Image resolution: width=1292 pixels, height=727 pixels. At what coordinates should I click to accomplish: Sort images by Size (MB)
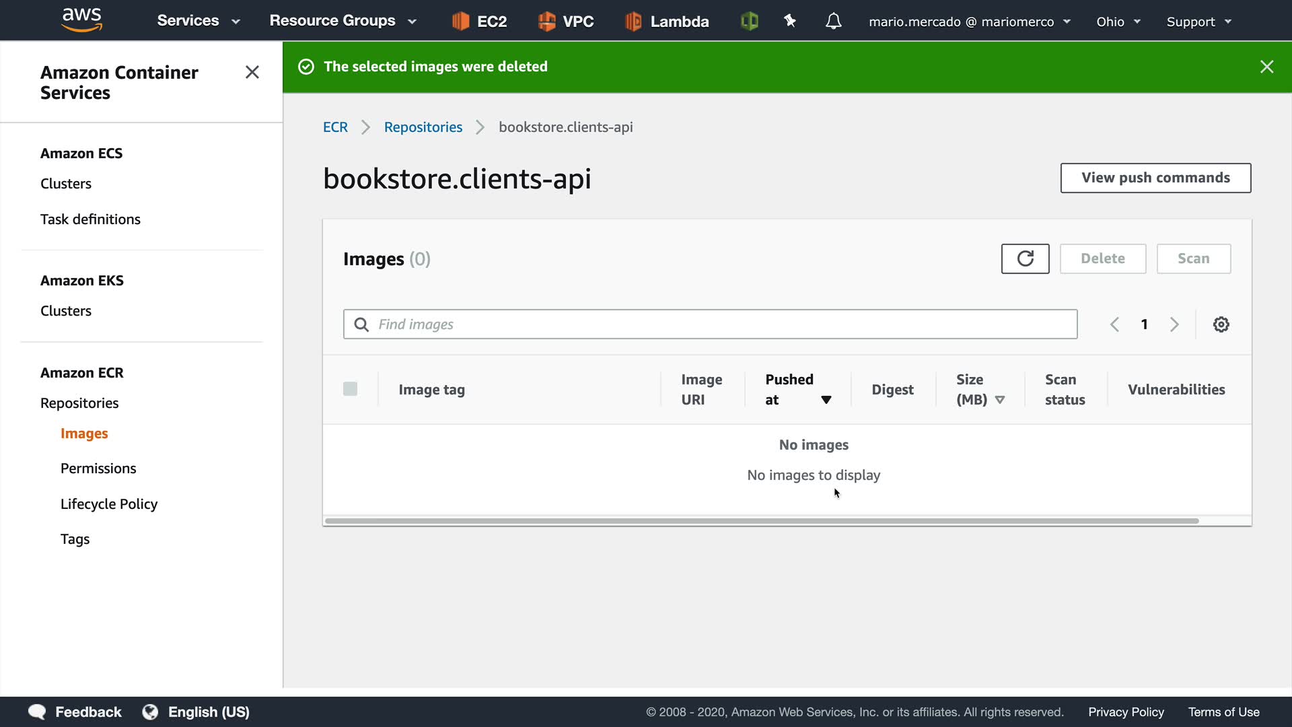(x=999, y=400)
